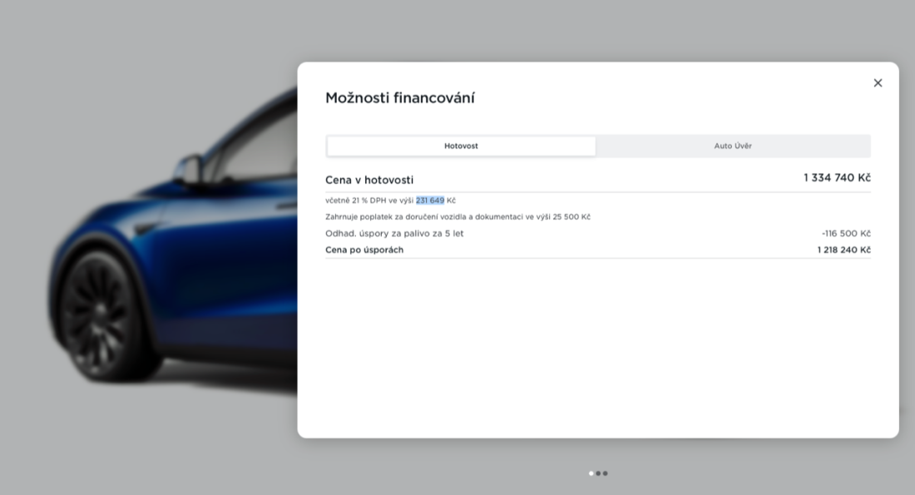Screen dimensions: 915x495
Task: Close the financing options dialog
Action: click(x=878, y=83)
